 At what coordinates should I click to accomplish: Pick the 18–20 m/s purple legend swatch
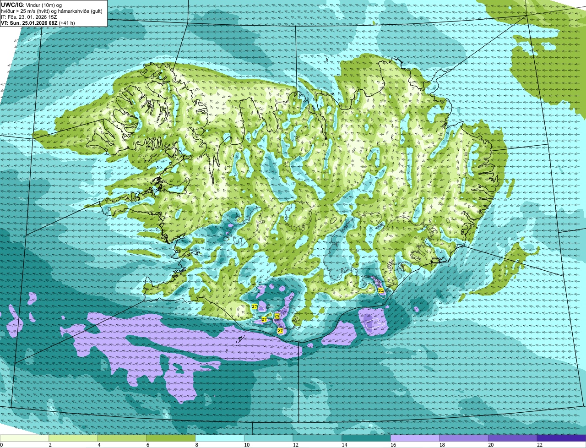[464, 438]
